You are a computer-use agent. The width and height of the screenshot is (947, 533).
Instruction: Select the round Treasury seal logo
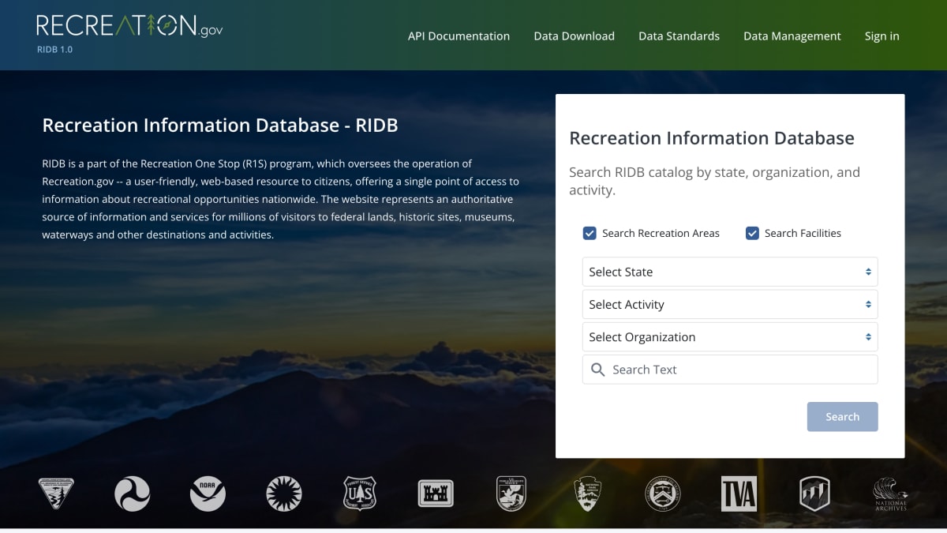663,494
